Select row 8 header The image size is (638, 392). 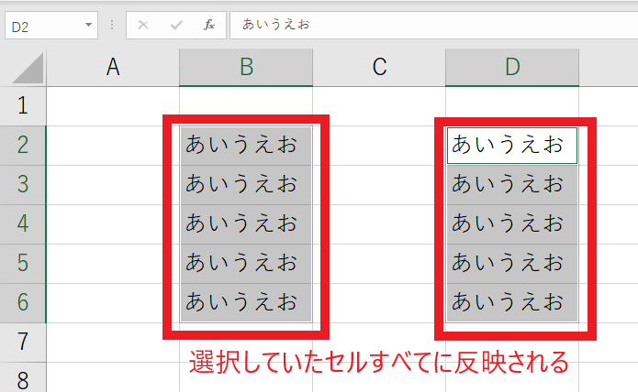point(23,377)
